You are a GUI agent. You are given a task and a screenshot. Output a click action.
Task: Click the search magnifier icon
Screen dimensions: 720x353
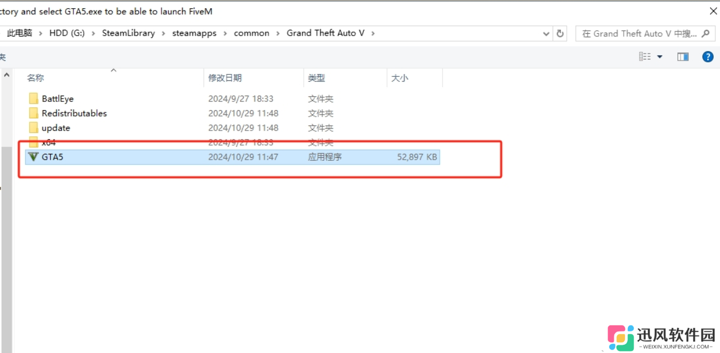click(x=705, y=33)
